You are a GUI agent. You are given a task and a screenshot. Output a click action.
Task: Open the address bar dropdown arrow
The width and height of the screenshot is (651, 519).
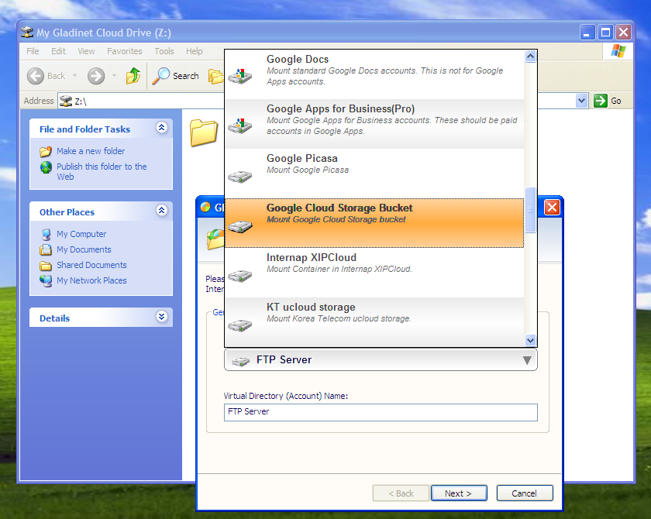coord(582,101)
